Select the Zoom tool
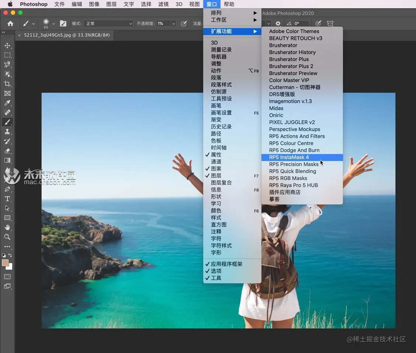This screenshot has height=353, width=416. 7,237
